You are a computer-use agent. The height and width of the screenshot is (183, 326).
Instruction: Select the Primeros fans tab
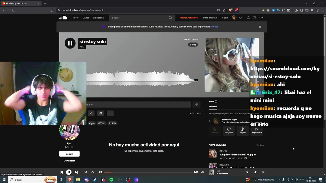(x=213, y=107)
